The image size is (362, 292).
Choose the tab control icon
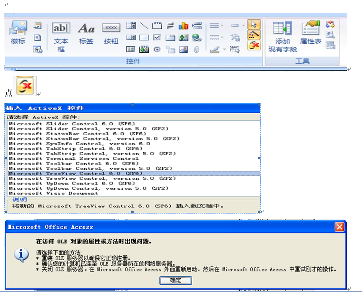point(170,38)
